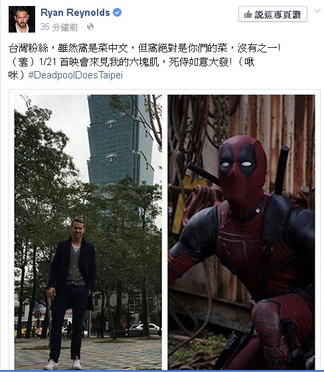Viewport: 324px width, 372px height.
Task: Click the katana handle behind Deadpool's shoulder
Action: [282, 169]
